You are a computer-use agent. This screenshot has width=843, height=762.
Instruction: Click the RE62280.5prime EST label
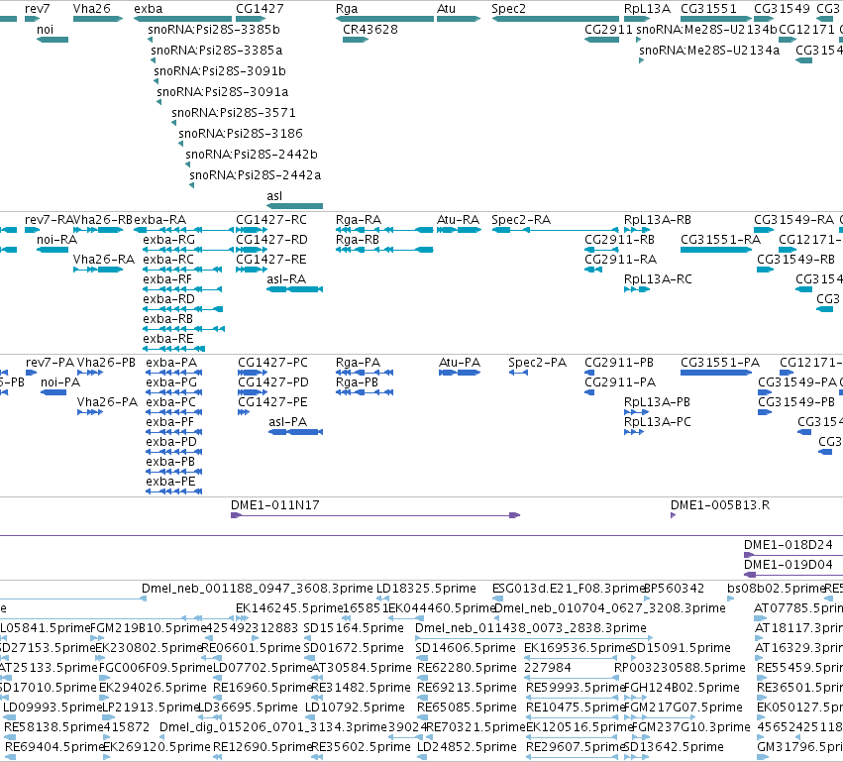[467, 669]
